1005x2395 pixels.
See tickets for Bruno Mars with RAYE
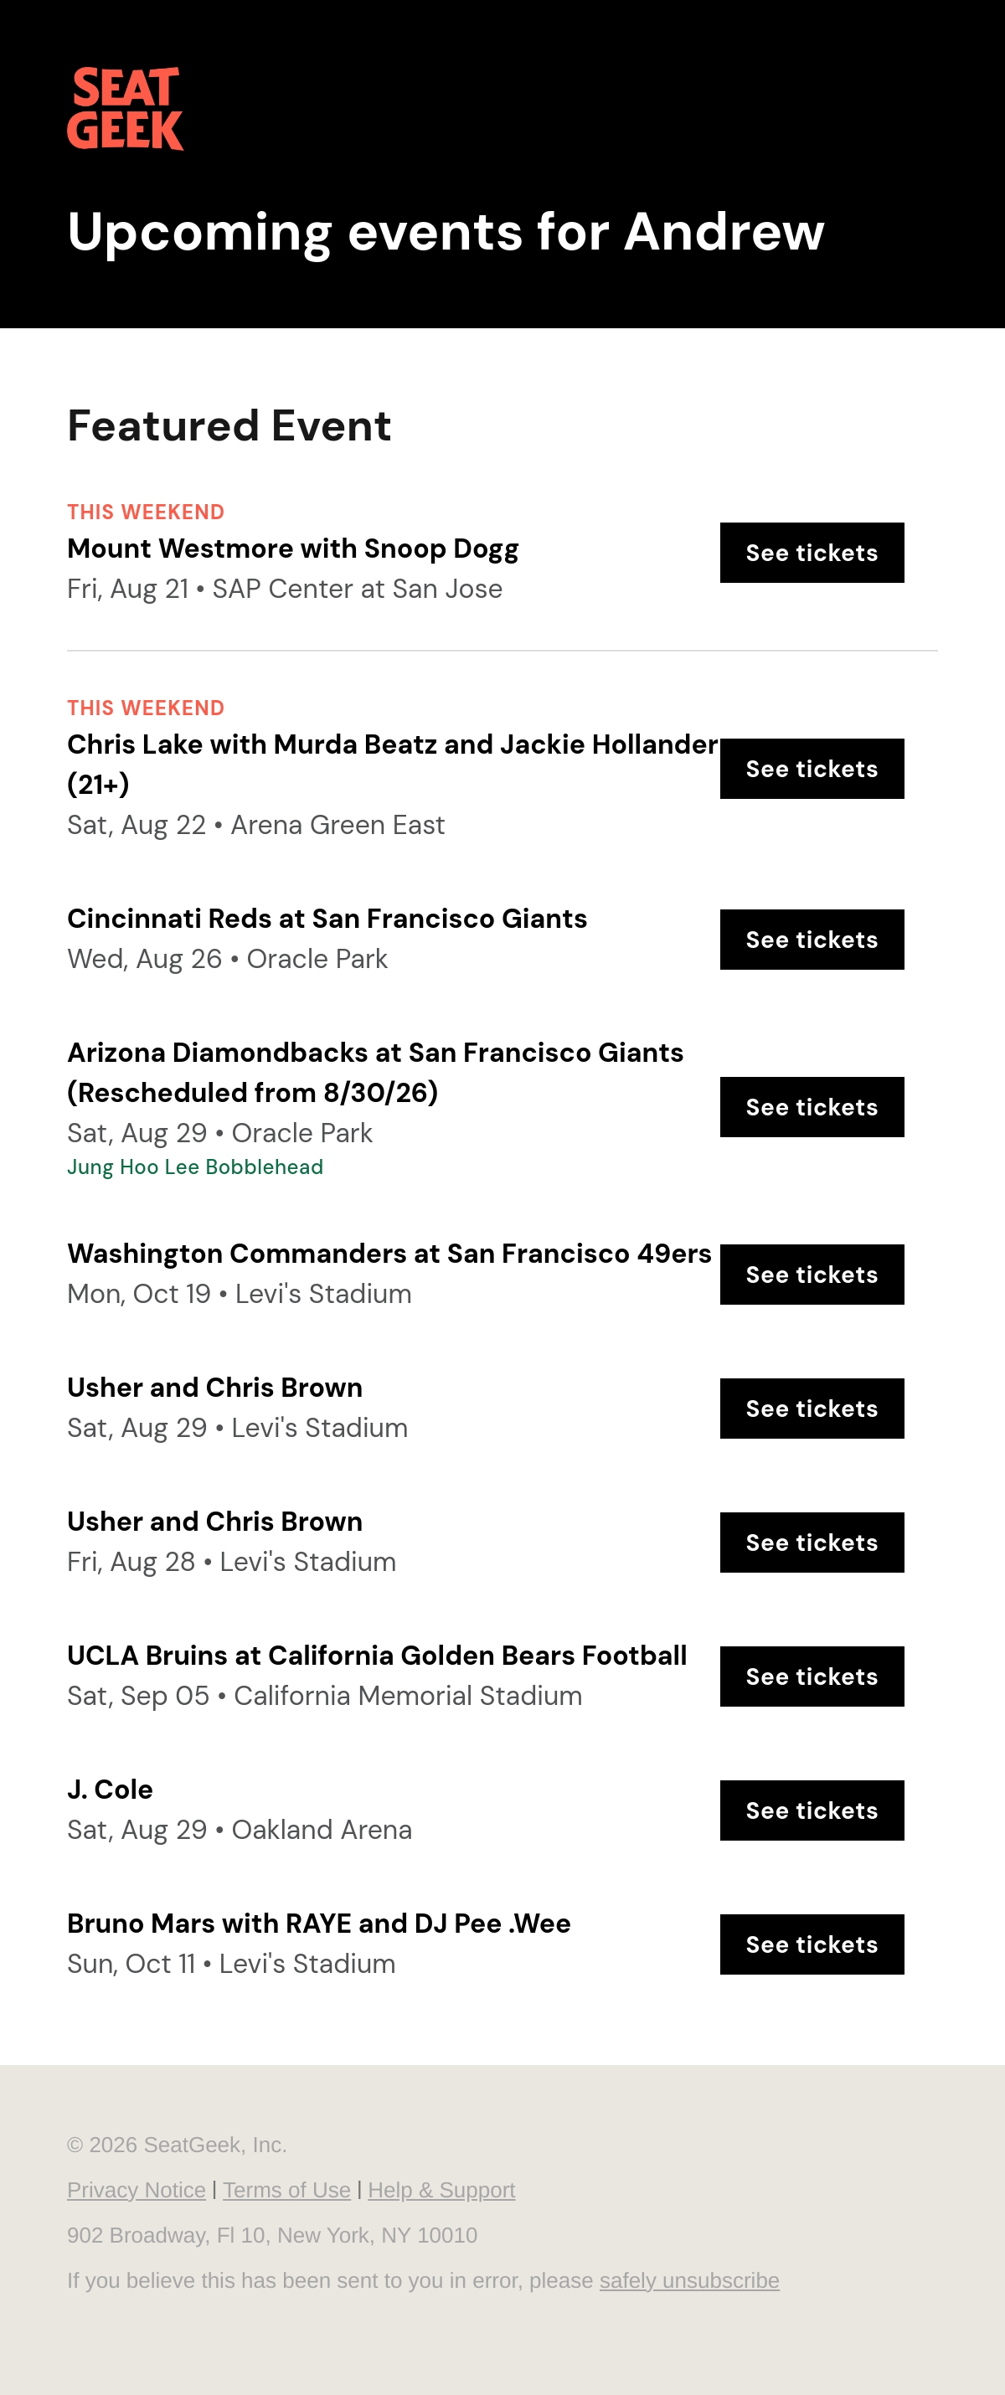(x=812, y=1944)
